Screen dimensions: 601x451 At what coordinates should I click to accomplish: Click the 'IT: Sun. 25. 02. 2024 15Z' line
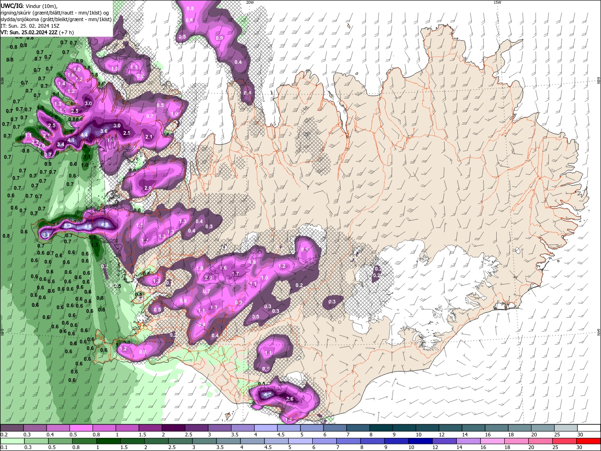click(30, 26)
